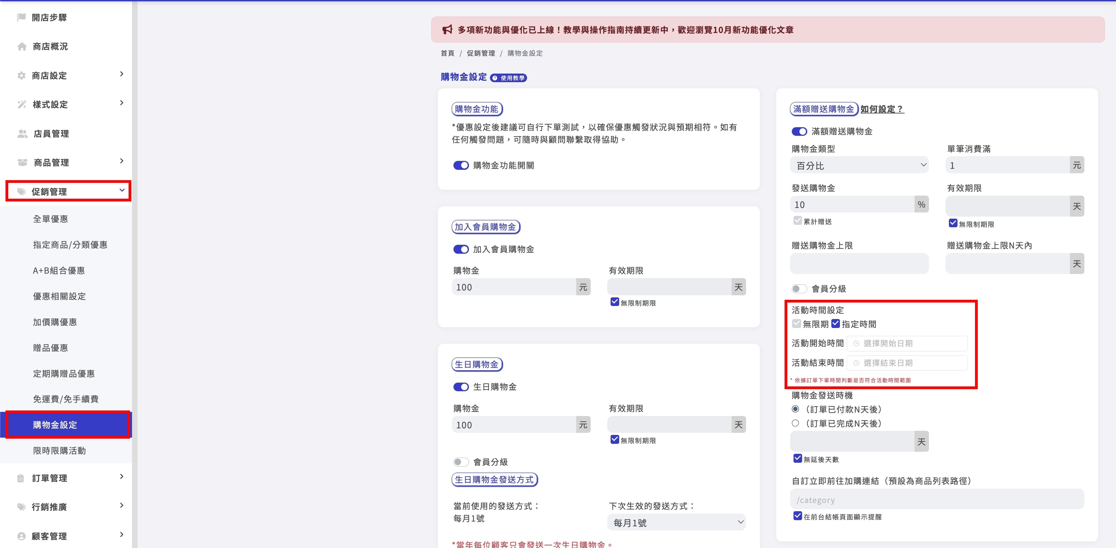This screenshot has width=1116, height=548.
Task: Click the home icon beside 商店概況
Action: click(22, 46)
